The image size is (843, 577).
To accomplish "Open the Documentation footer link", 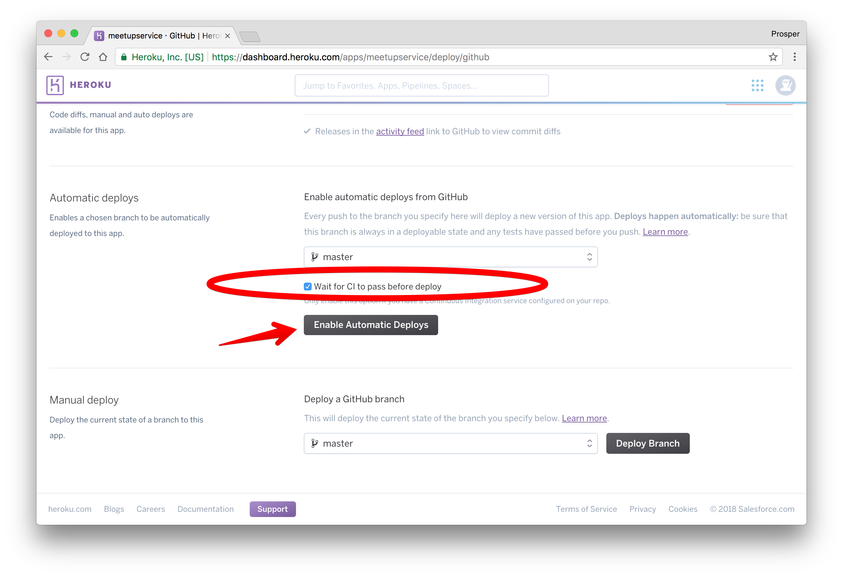I will [205, 509].
